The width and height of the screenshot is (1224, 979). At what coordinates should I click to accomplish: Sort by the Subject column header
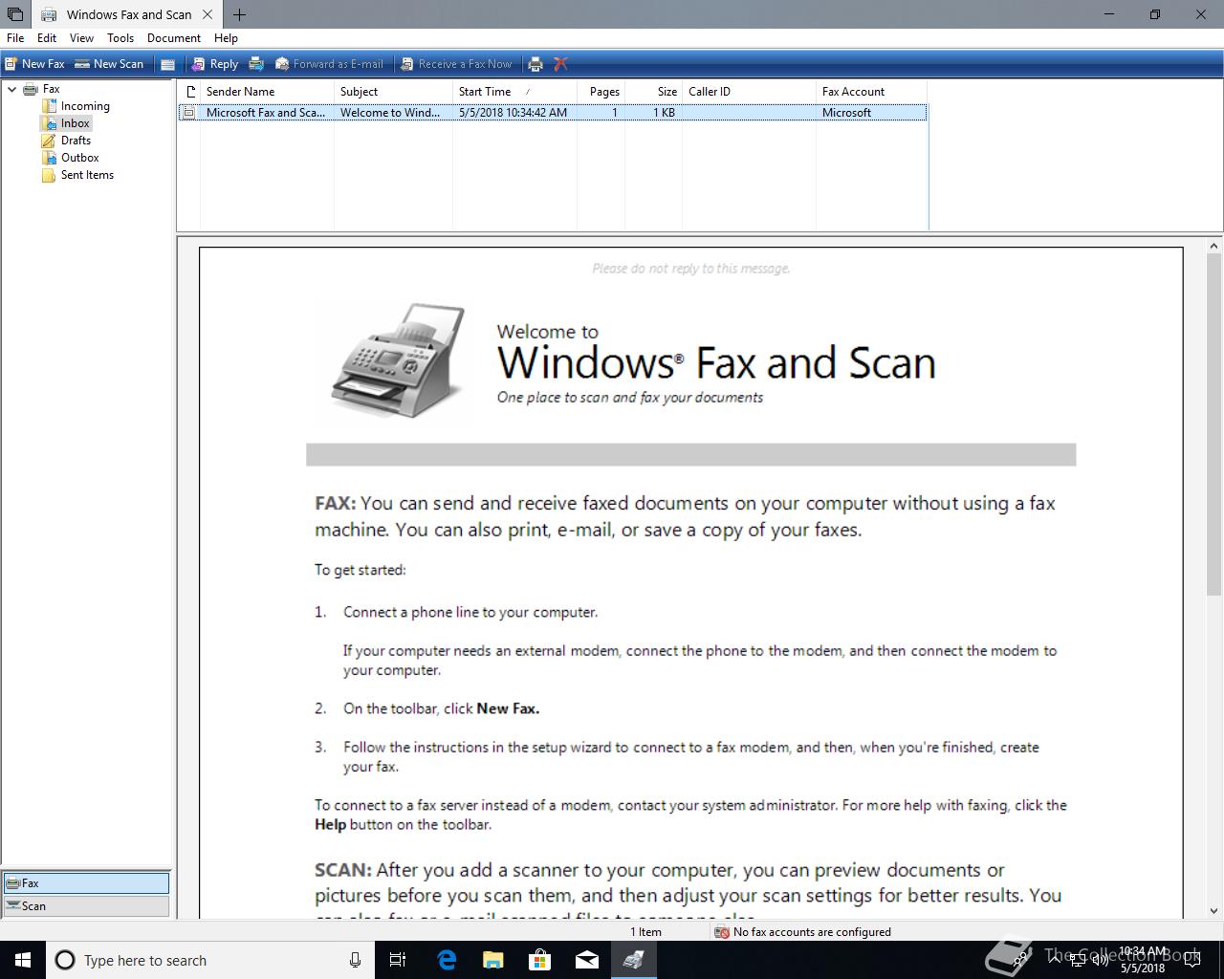click(393, 92)
